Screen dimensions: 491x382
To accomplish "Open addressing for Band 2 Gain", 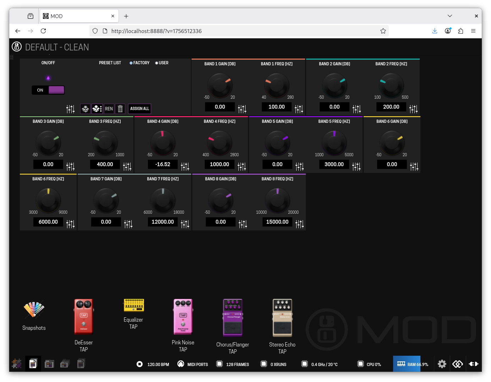I will point(357,109).
